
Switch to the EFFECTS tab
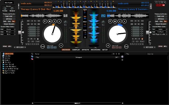(85, 50)
